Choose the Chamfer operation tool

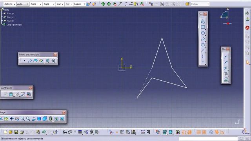[x=226, y=63]
